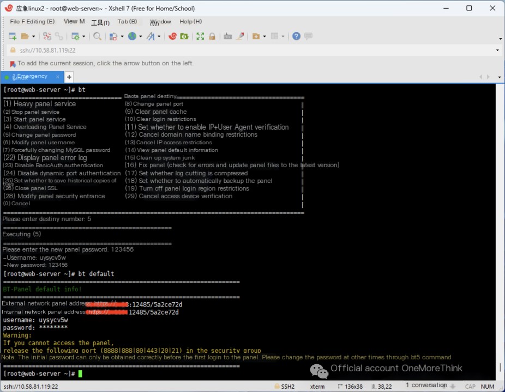Click the SSH2 lock icon in status bar

click(x=276, y=386)
